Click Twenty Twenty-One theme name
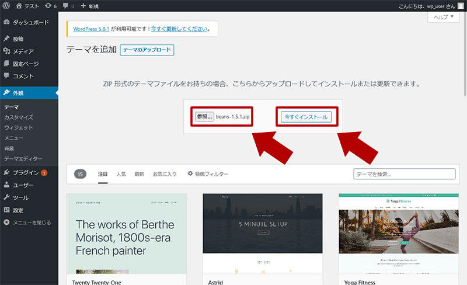This screenshot has height=285, width=467. point(96,282)
